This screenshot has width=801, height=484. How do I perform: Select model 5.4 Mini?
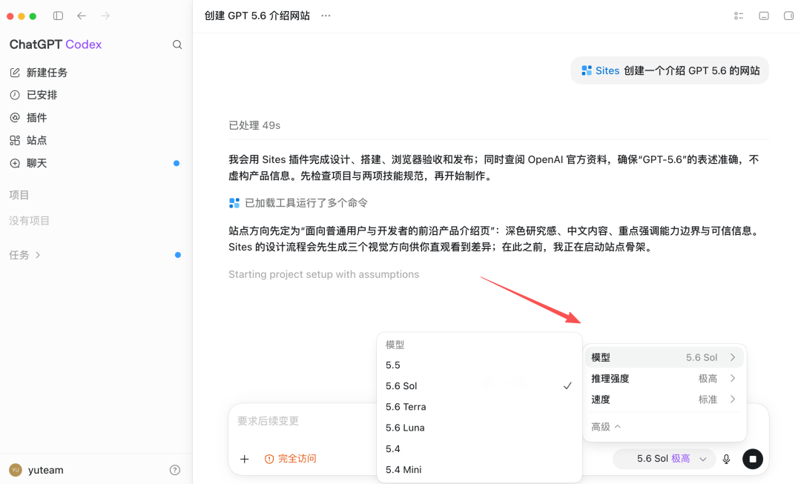pyautogui.click(x=479, y=470)
